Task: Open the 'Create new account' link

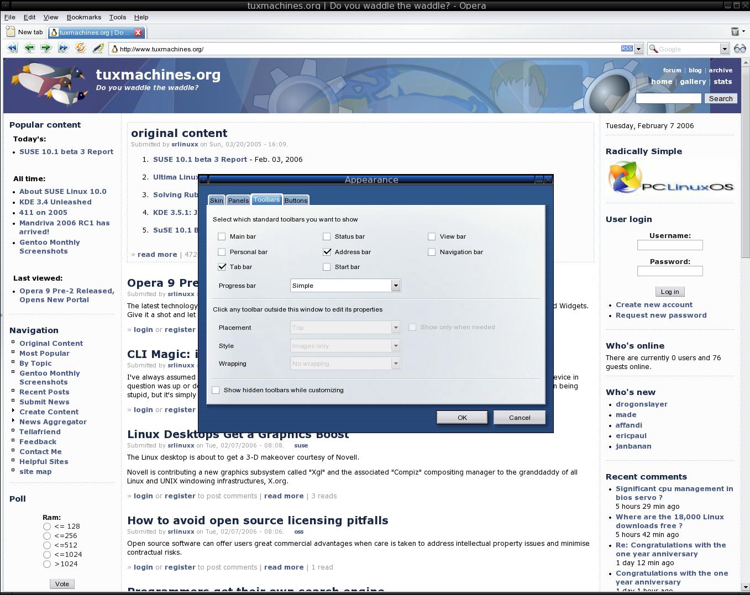Action: coord(654,304)
